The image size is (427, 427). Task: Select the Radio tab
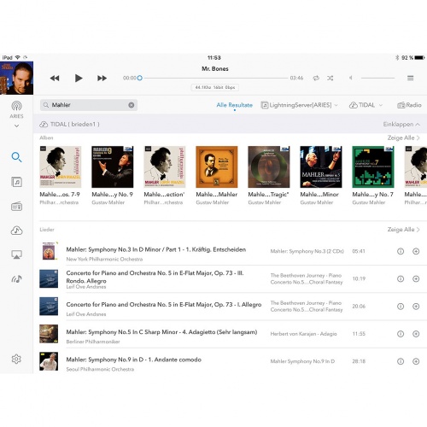(x=409, y=105)
